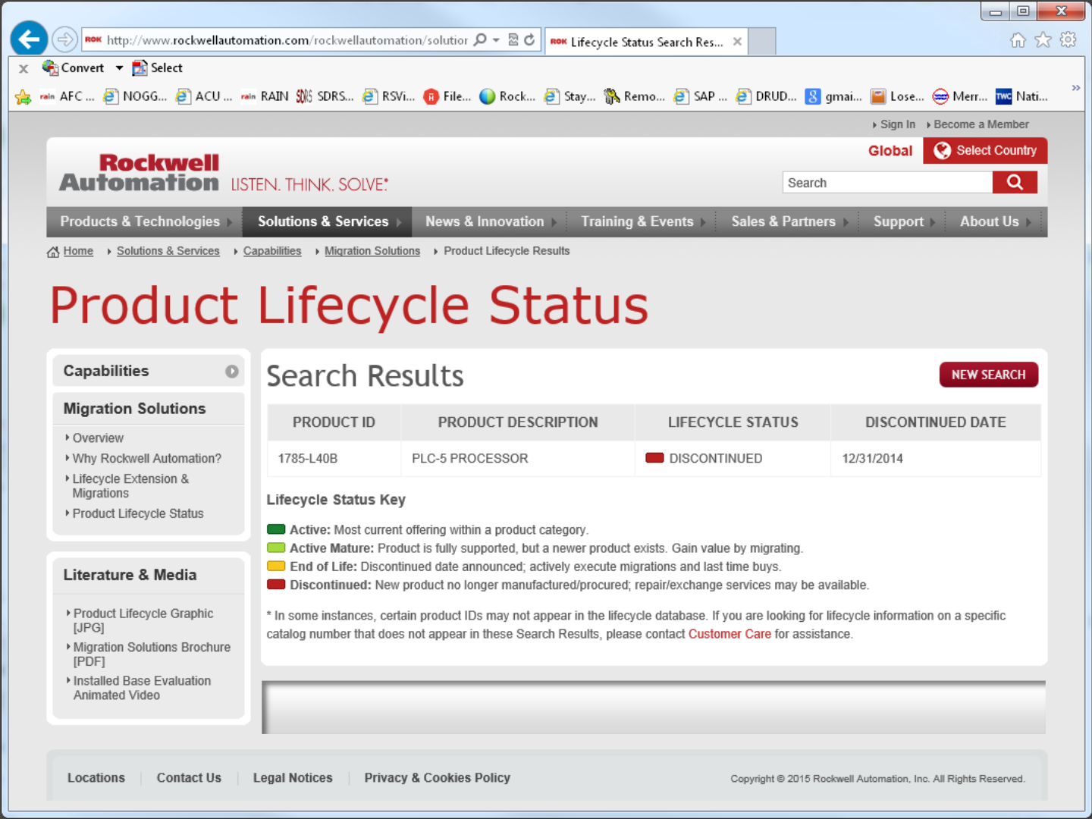Click the address bar search magnifier icon
This screenshot has width=1092, height=819.
coord(480,39)
